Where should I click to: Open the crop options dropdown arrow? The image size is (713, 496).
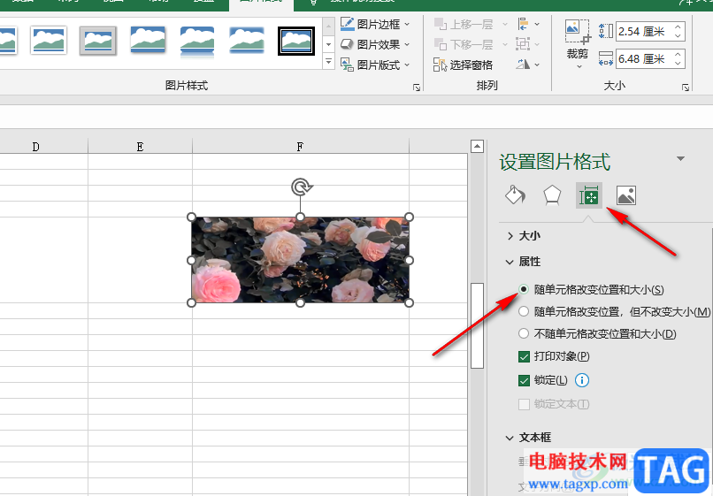coord(579,66)
